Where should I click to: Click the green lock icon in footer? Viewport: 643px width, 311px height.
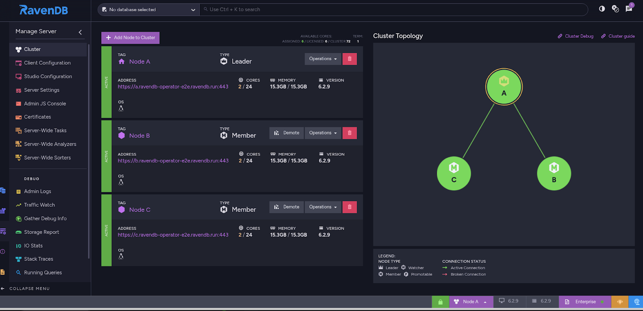[440, 302]
